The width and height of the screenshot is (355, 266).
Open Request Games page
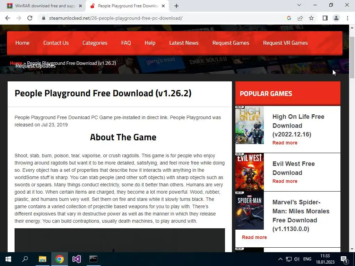point(231,43)
